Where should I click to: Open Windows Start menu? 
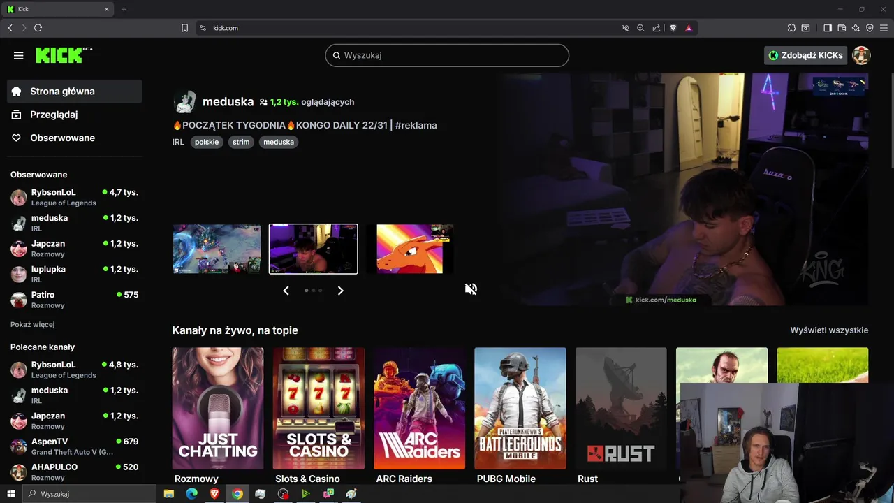tap(10, 494)
